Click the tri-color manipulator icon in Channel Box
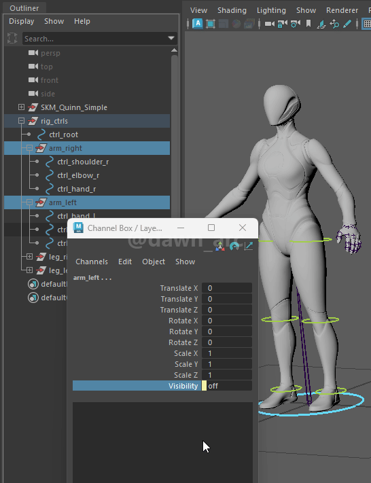 coord(220,246)
